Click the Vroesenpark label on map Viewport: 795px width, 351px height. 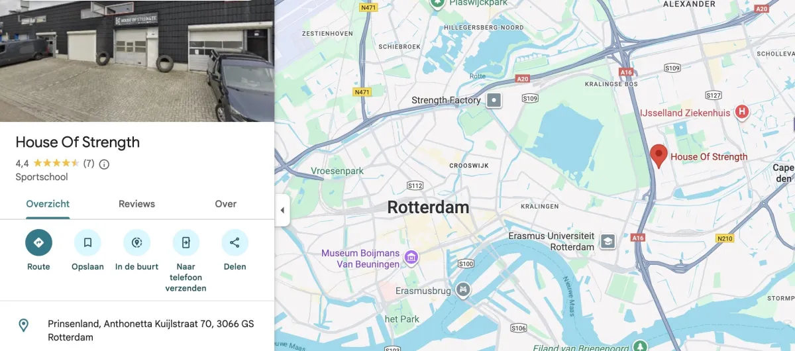point(337,171)
